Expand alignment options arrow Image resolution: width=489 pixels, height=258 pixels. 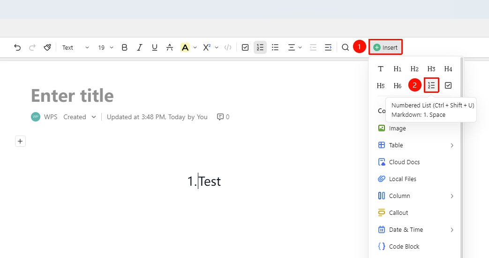click(x=300, y=47)
